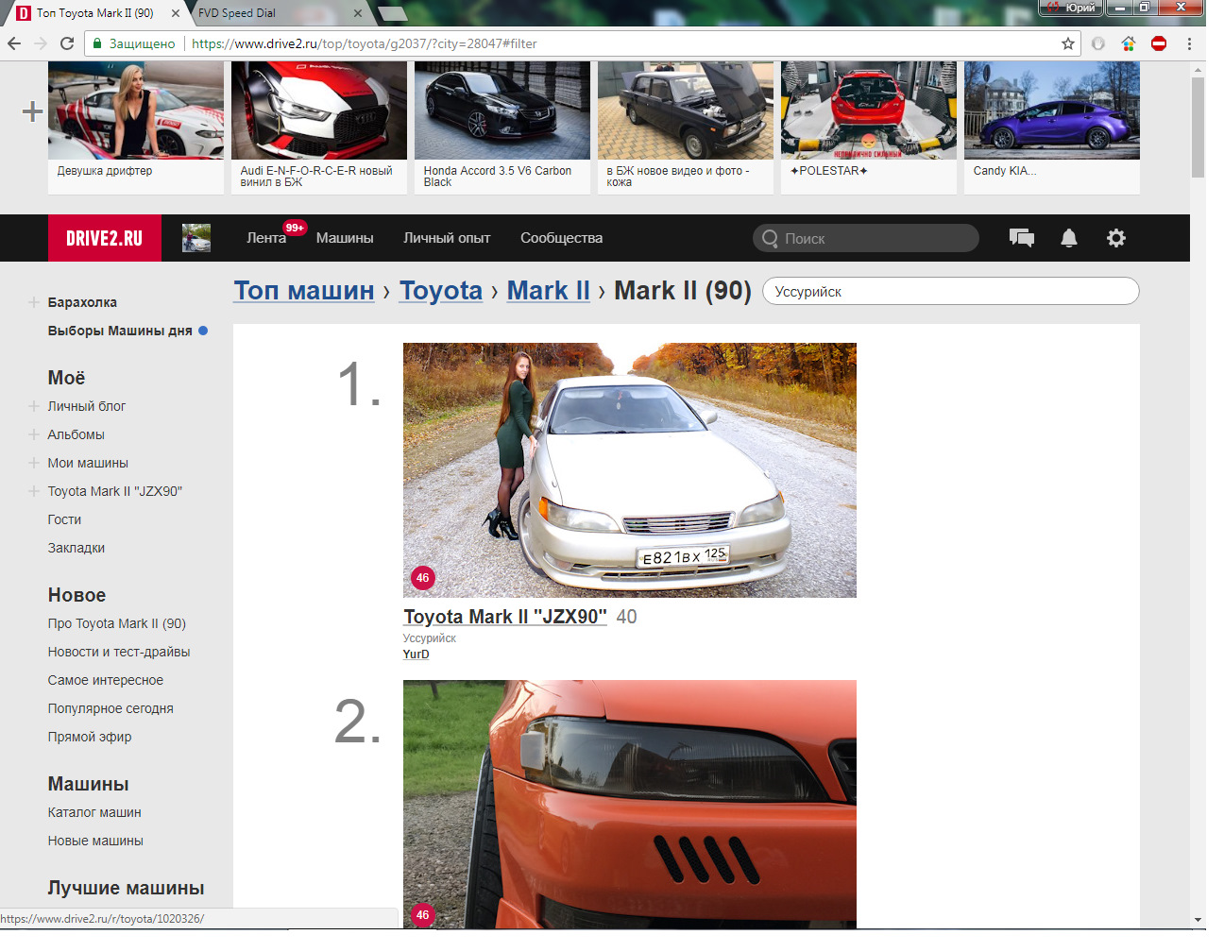This screenshot has width=1224, height=952.
Task: Click the plus icon next to Мои машины
Action: (x=34, y=463)
